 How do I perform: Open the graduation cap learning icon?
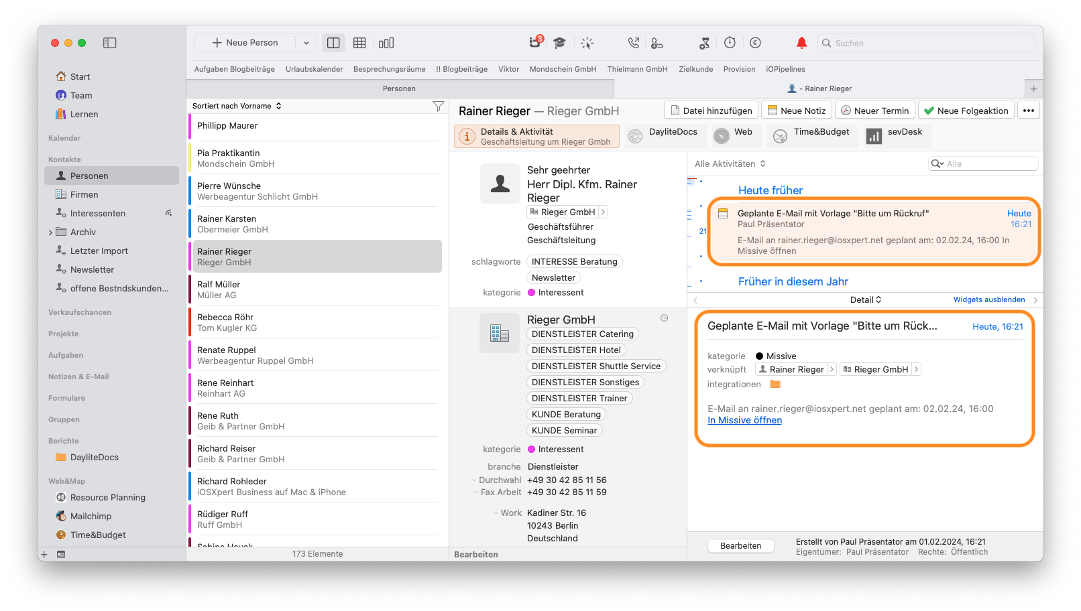559,43
